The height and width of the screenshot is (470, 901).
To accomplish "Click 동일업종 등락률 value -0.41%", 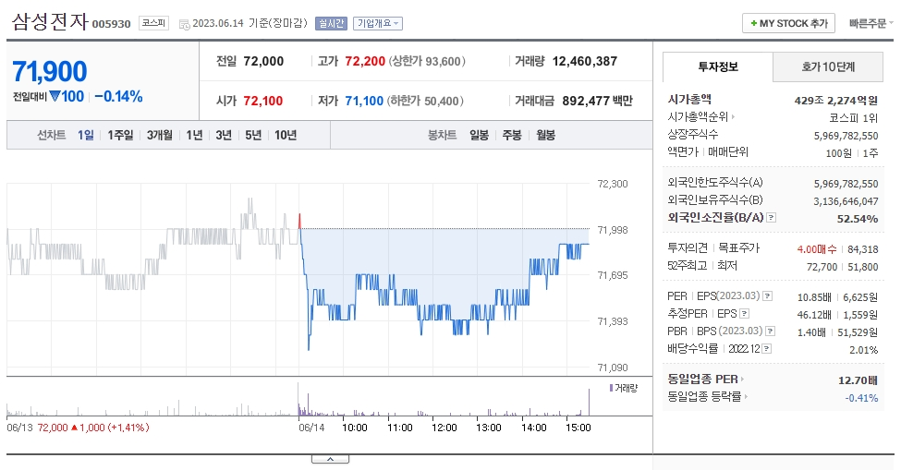I will pyautogui.click(x=861, y=398).
